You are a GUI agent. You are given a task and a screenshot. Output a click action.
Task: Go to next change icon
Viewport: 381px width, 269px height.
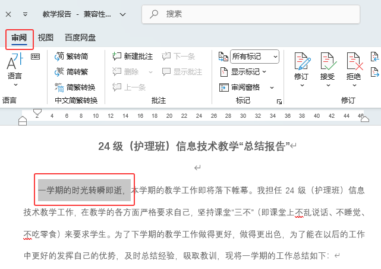pos(374,72)
